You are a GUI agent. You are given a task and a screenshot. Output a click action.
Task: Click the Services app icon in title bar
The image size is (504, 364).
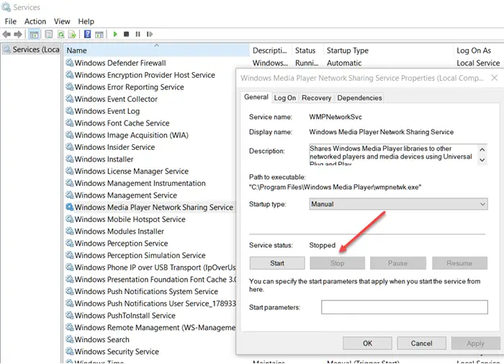click(6, 6)
